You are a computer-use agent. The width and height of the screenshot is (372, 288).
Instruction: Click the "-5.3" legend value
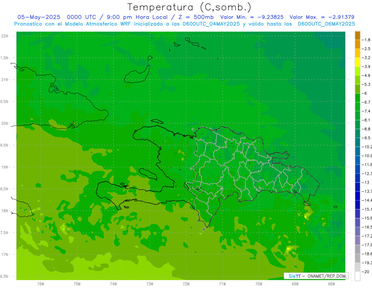pos(366,84)
